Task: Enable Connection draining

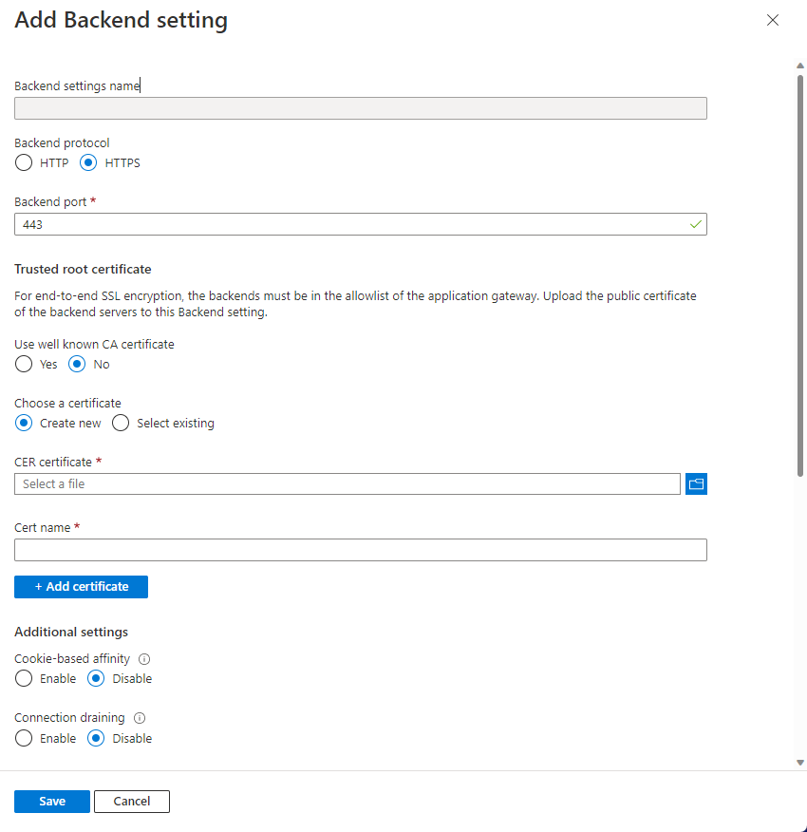Action: [24, 739]
